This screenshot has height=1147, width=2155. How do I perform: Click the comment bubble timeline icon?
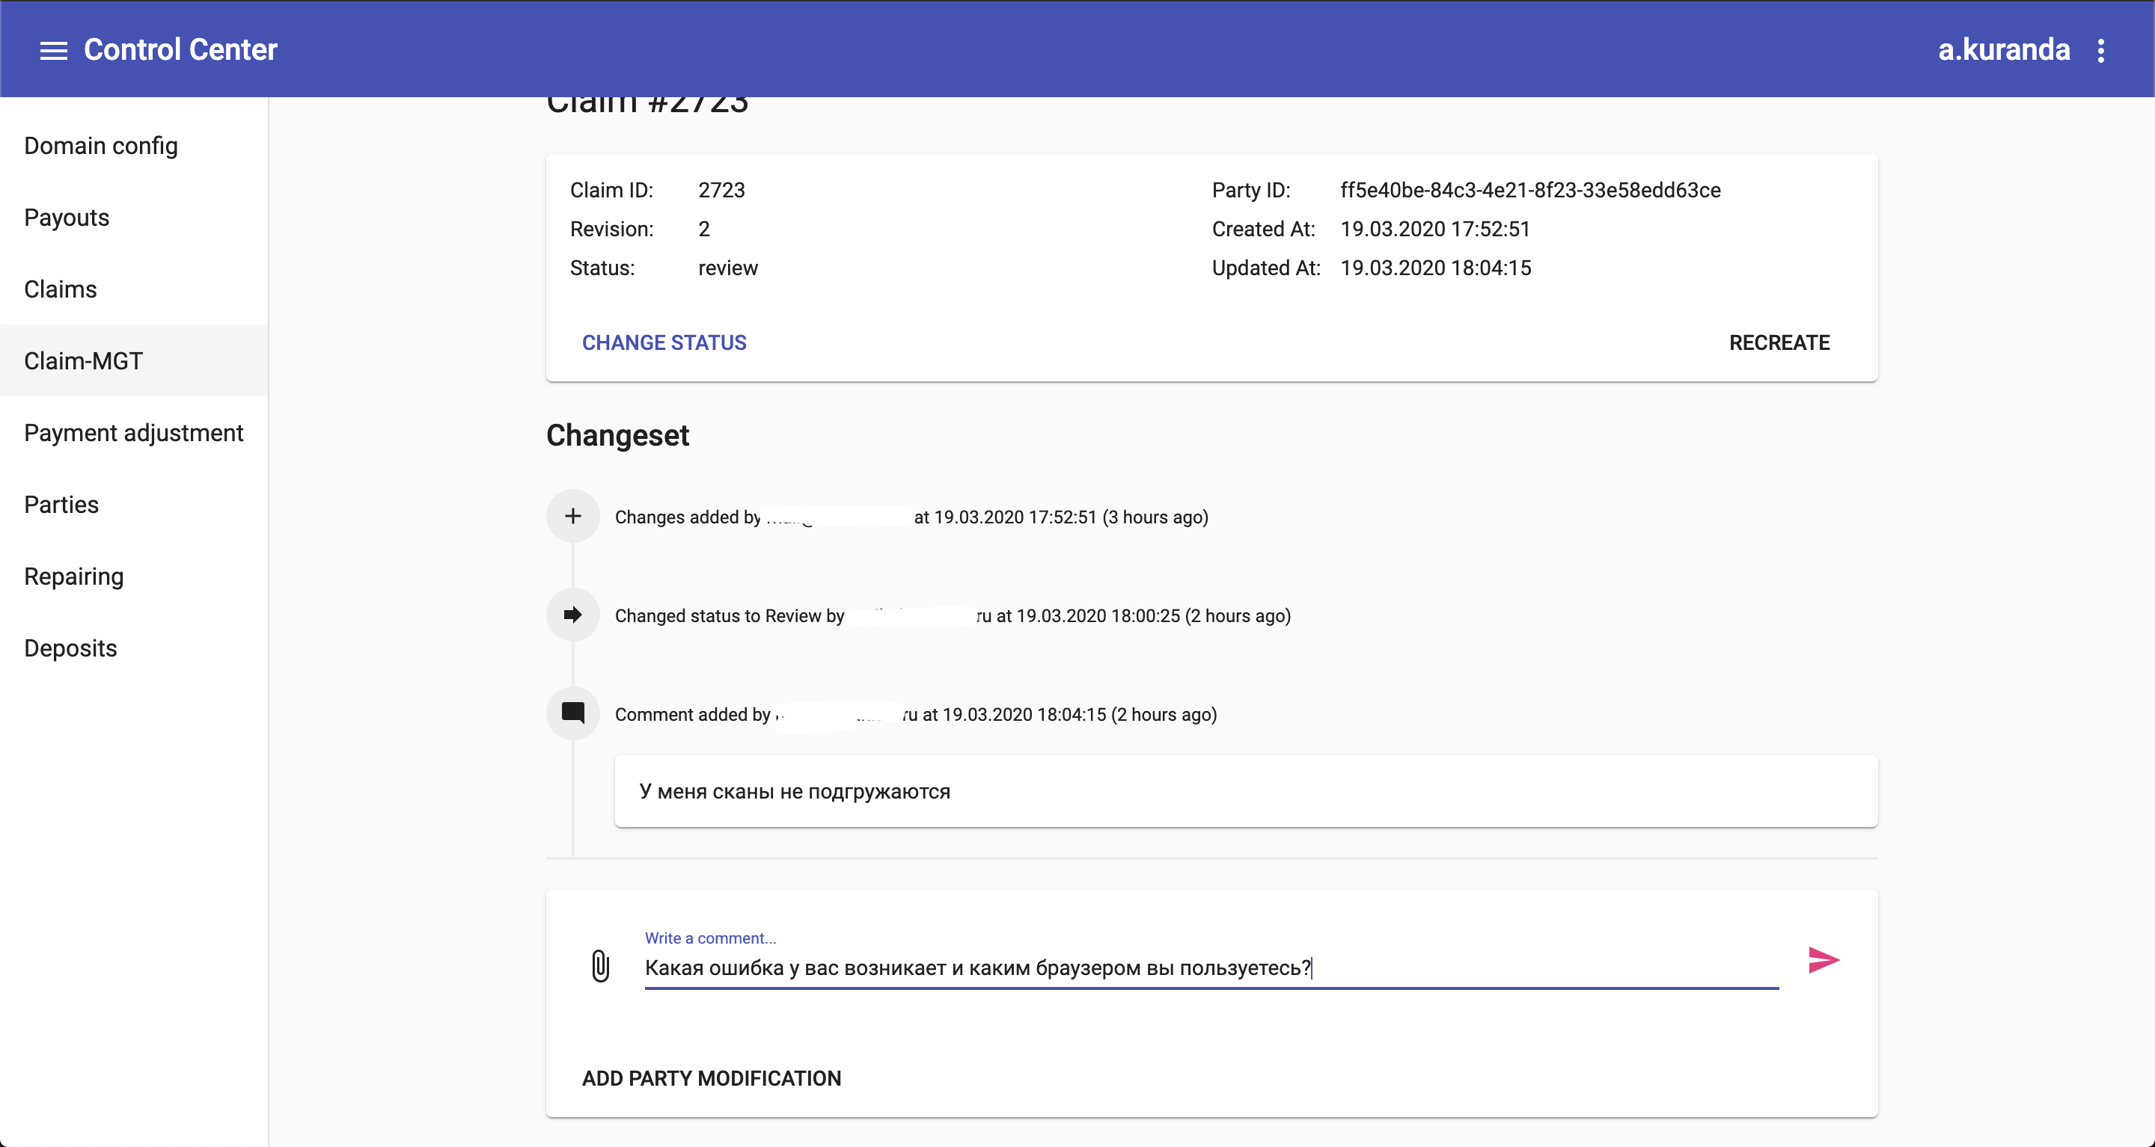click(572, 713)
